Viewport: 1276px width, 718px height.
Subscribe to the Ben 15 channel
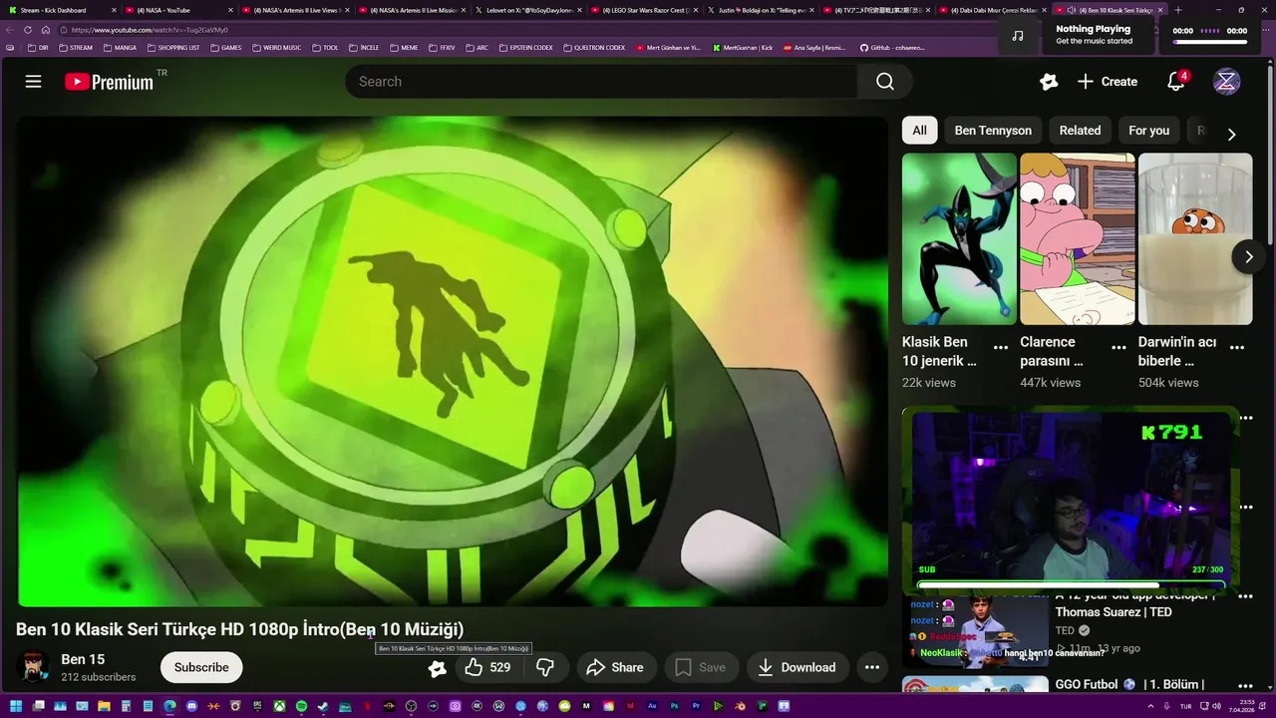click(201, 667)
